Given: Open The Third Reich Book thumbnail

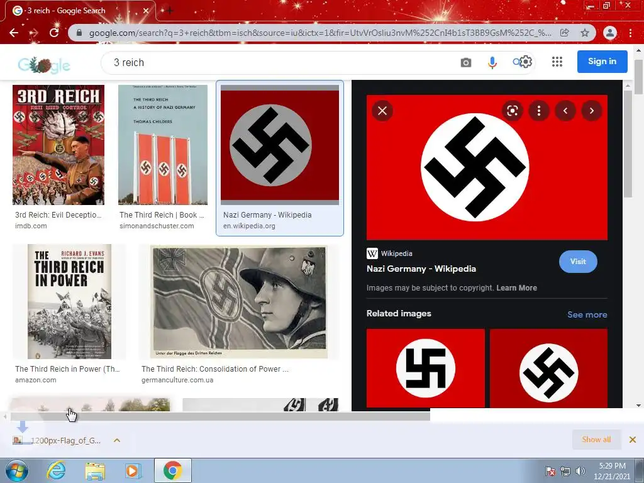Looking at the screenshot, I should tap(163, 145).
